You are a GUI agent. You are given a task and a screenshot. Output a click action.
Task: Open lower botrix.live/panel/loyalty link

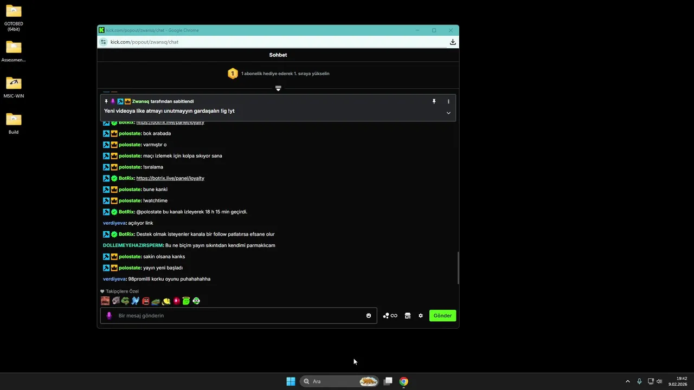click(x=170, y=178)
